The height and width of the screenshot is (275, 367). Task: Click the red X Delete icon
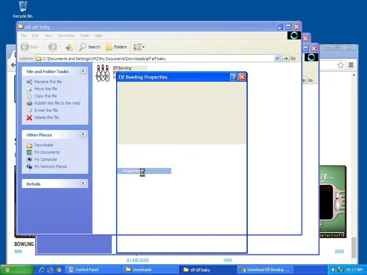point(29,117)
